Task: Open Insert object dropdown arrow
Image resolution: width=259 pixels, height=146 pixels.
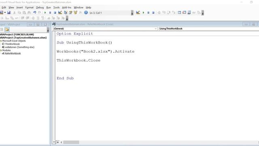Action: click(5, 13)
